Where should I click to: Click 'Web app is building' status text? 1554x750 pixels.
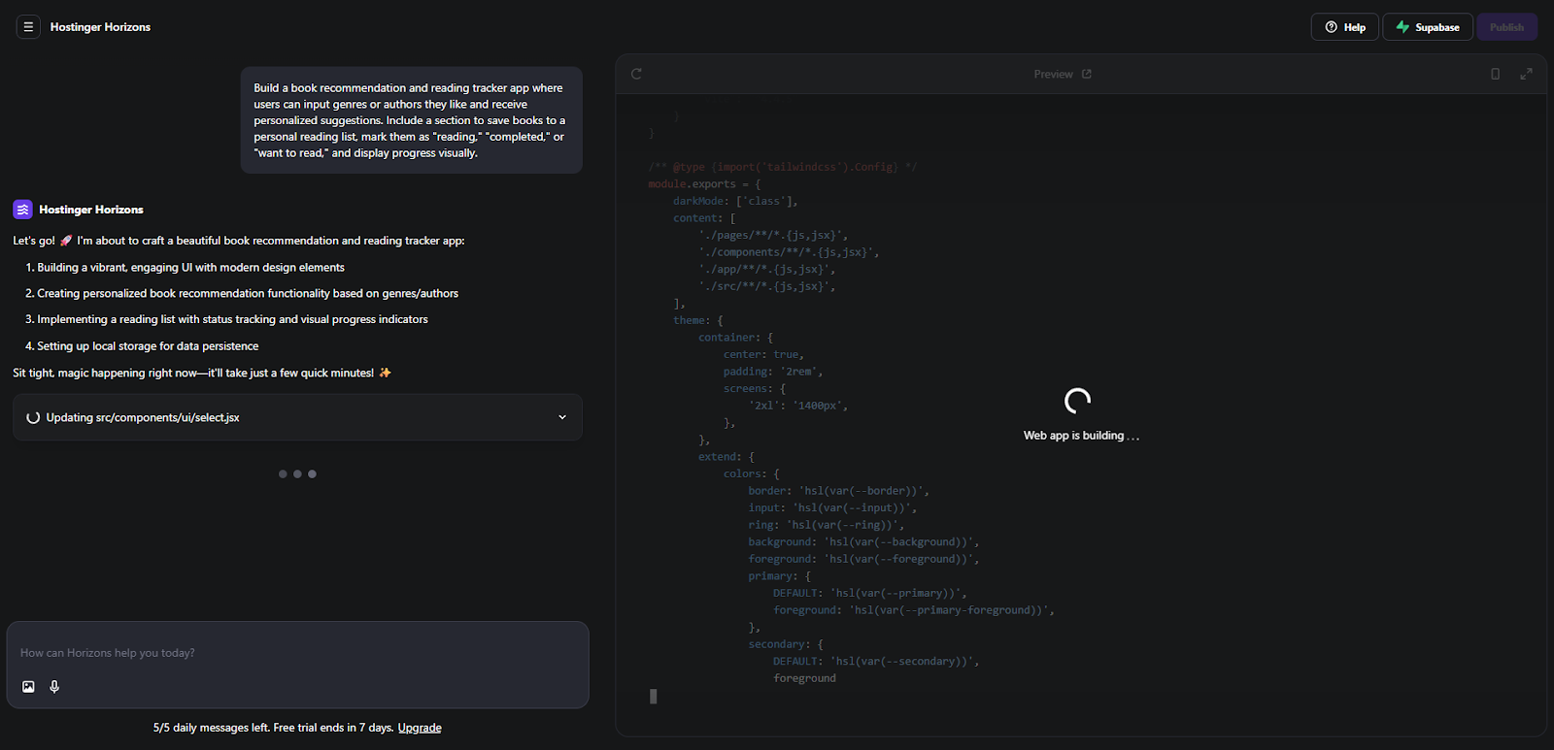1081,436
